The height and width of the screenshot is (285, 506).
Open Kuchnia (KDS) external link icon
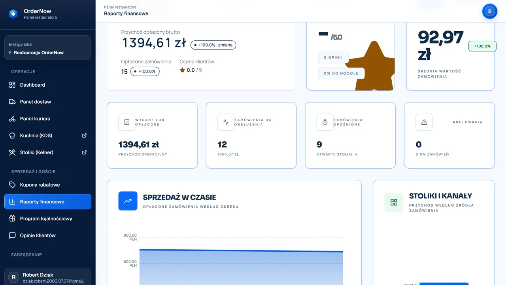[x=84, y=135]
